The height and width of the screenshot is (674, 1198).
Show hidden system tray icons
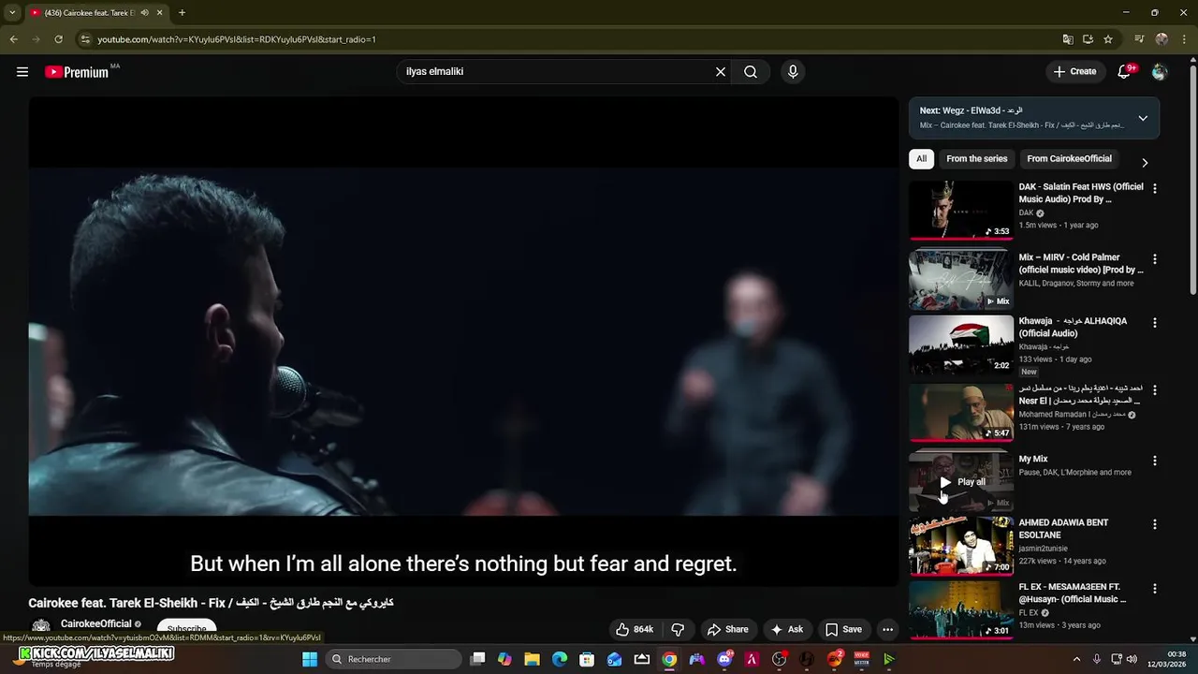pyautogui.click(x=1076, y=659)
